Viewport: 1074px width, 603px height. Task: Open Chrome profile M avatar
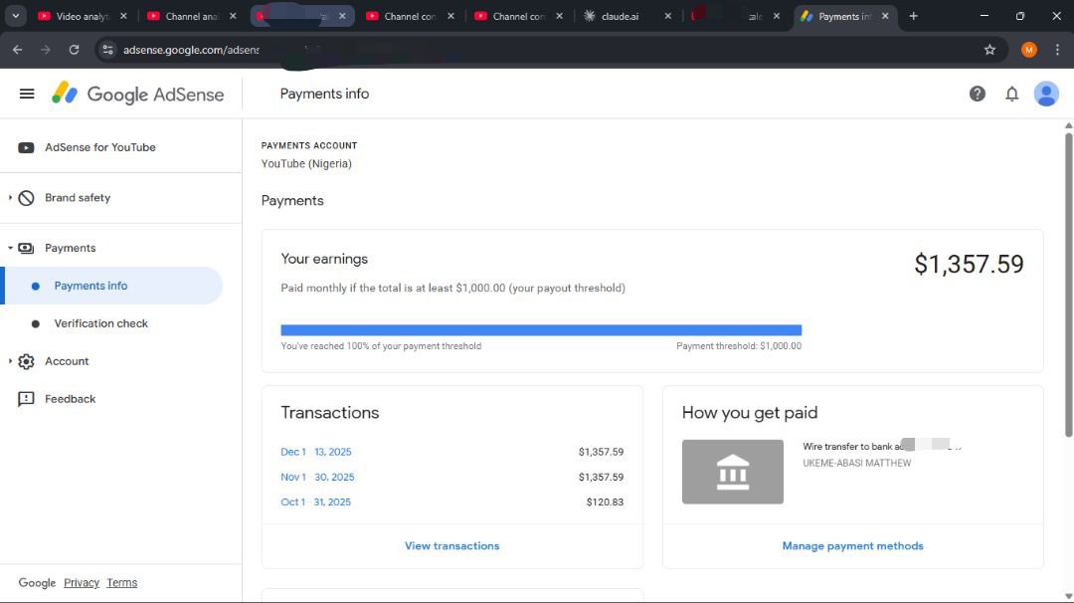(1029, 50)
